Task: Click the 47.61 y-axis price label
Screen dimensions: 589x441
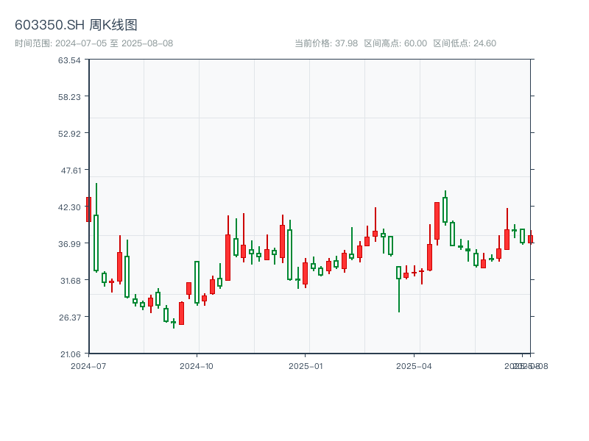Action: coord(68,170)
